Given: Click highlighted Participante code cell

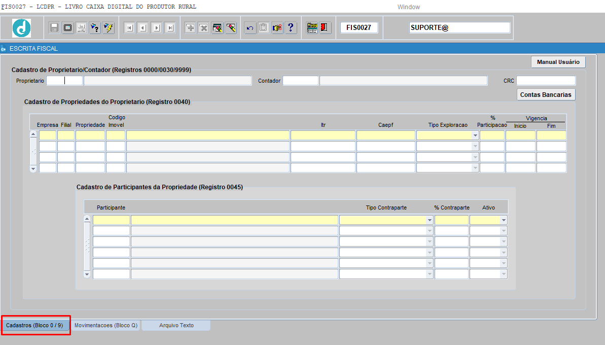Looking at the screenshot, I should 111,220.
